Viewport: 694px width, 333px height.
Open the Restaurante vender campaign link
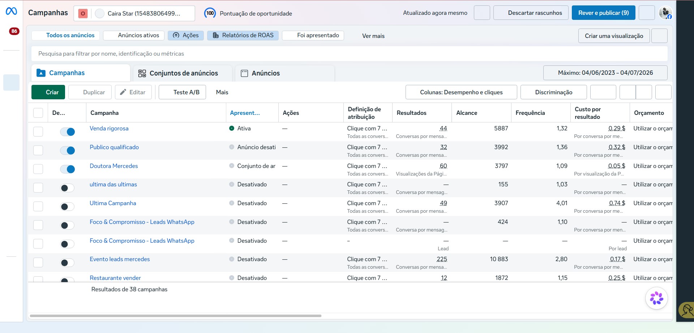pyautogui.click(x=115, y=278)
